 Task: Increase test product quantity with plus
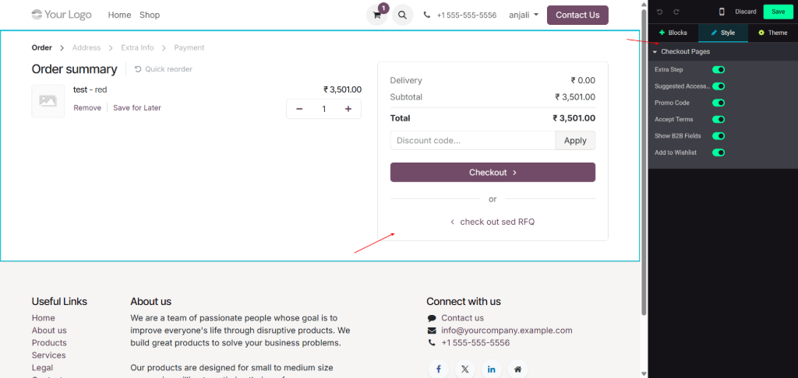(348, 109)
